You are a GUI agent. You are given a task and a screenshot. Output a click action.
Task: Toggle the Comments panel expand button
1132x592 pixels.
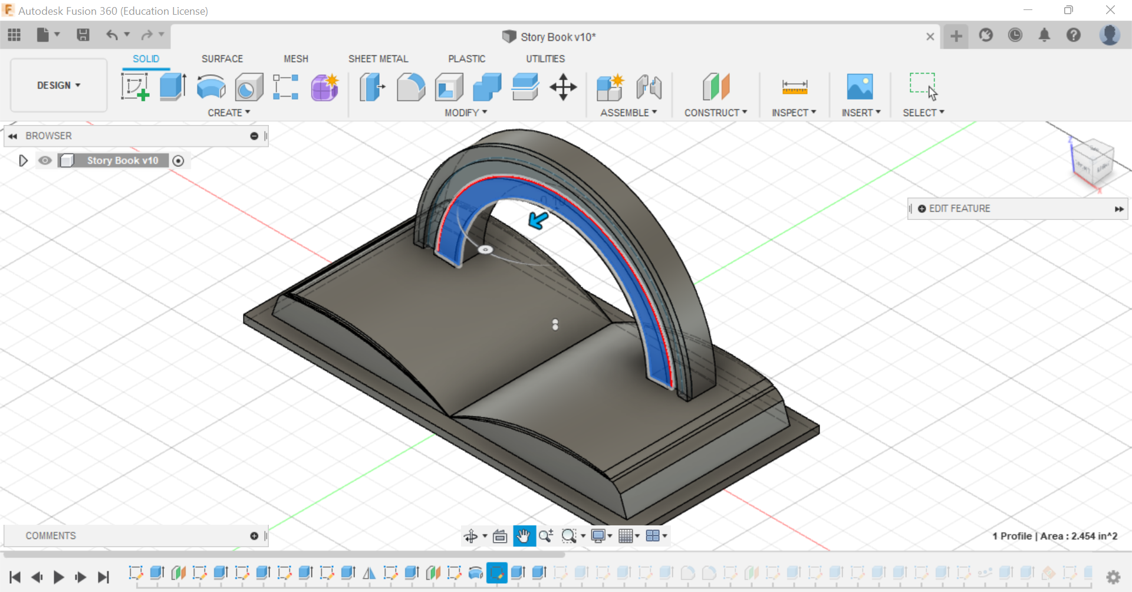click(x=254, y=536)
